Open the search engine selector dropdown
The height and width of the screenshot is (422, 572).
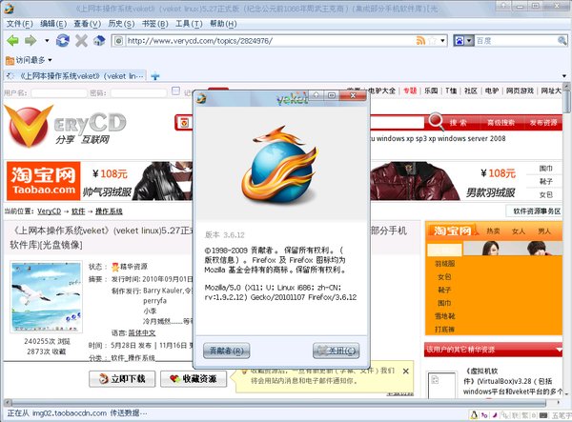point(469,40)
